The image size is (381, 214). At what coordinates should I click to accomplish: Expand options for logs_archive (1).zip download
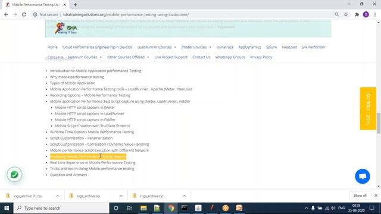(58, 196)
